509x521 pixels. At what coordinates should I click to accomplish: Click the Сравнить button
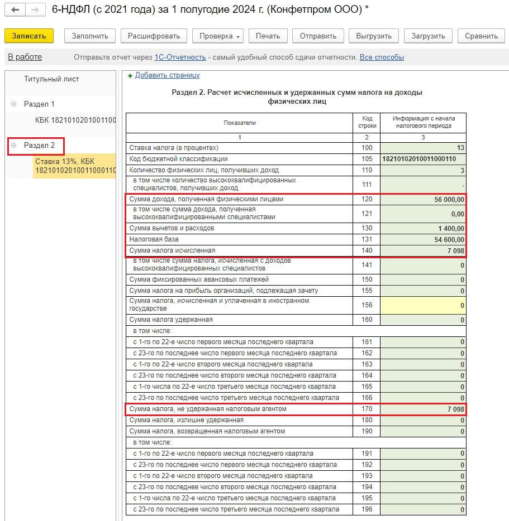[482, 36]
